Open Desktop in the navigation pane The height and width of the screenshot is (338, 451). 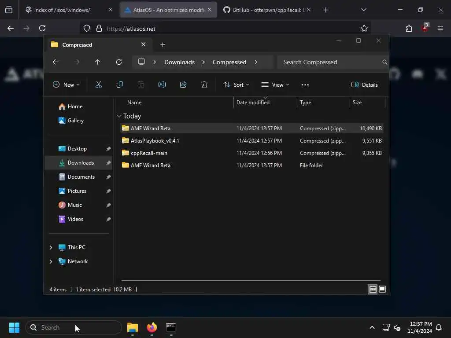pyautogui.click(x=79, y=149)
